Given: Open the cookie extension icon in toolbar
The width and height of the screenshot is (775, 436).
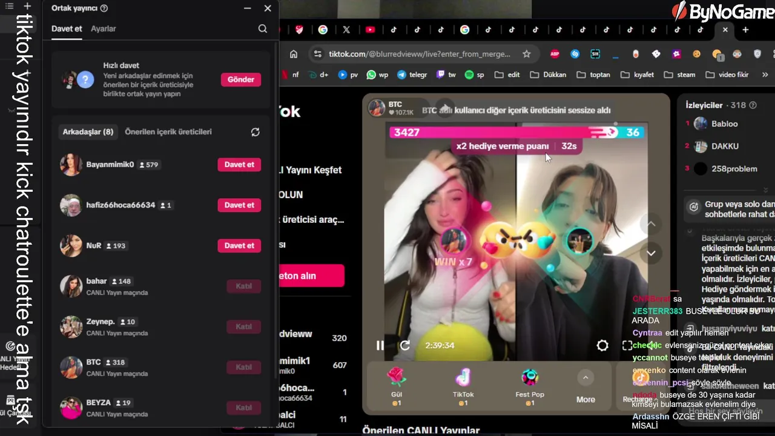Looking at the screenshot, I should [697, 54].
